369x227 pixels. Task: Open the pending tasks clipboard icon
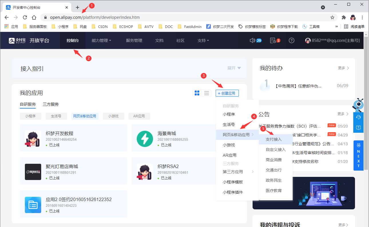pyautogui.click(x=273, y=40)
